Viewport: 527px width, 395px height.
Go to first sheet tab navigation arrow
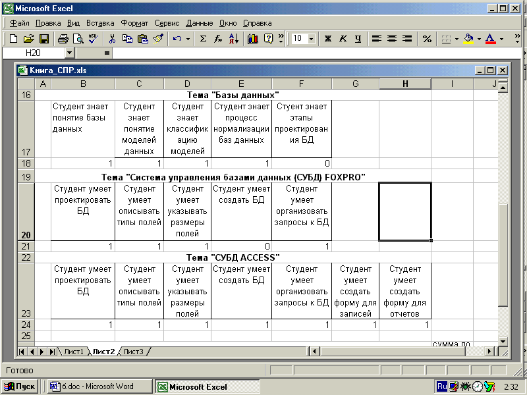point(22,352)
